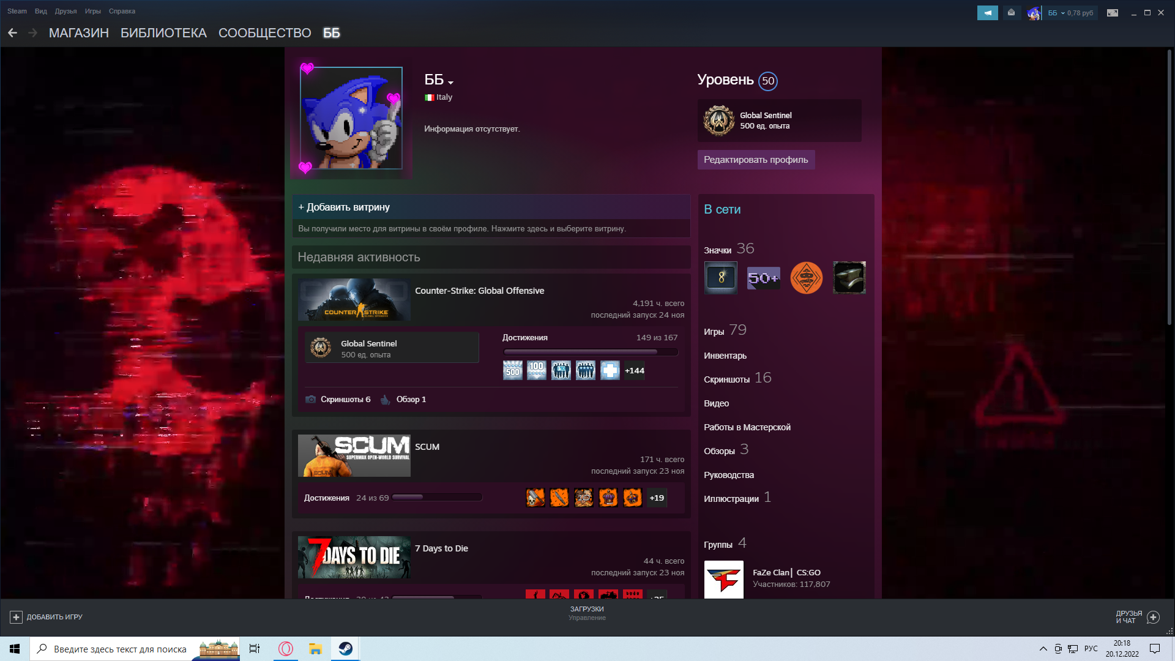Image resolution: width=1175 pixels, height=661 pixels.
Task: Switch the РУС input language indicator
Action: click(x=1091, y=649)
